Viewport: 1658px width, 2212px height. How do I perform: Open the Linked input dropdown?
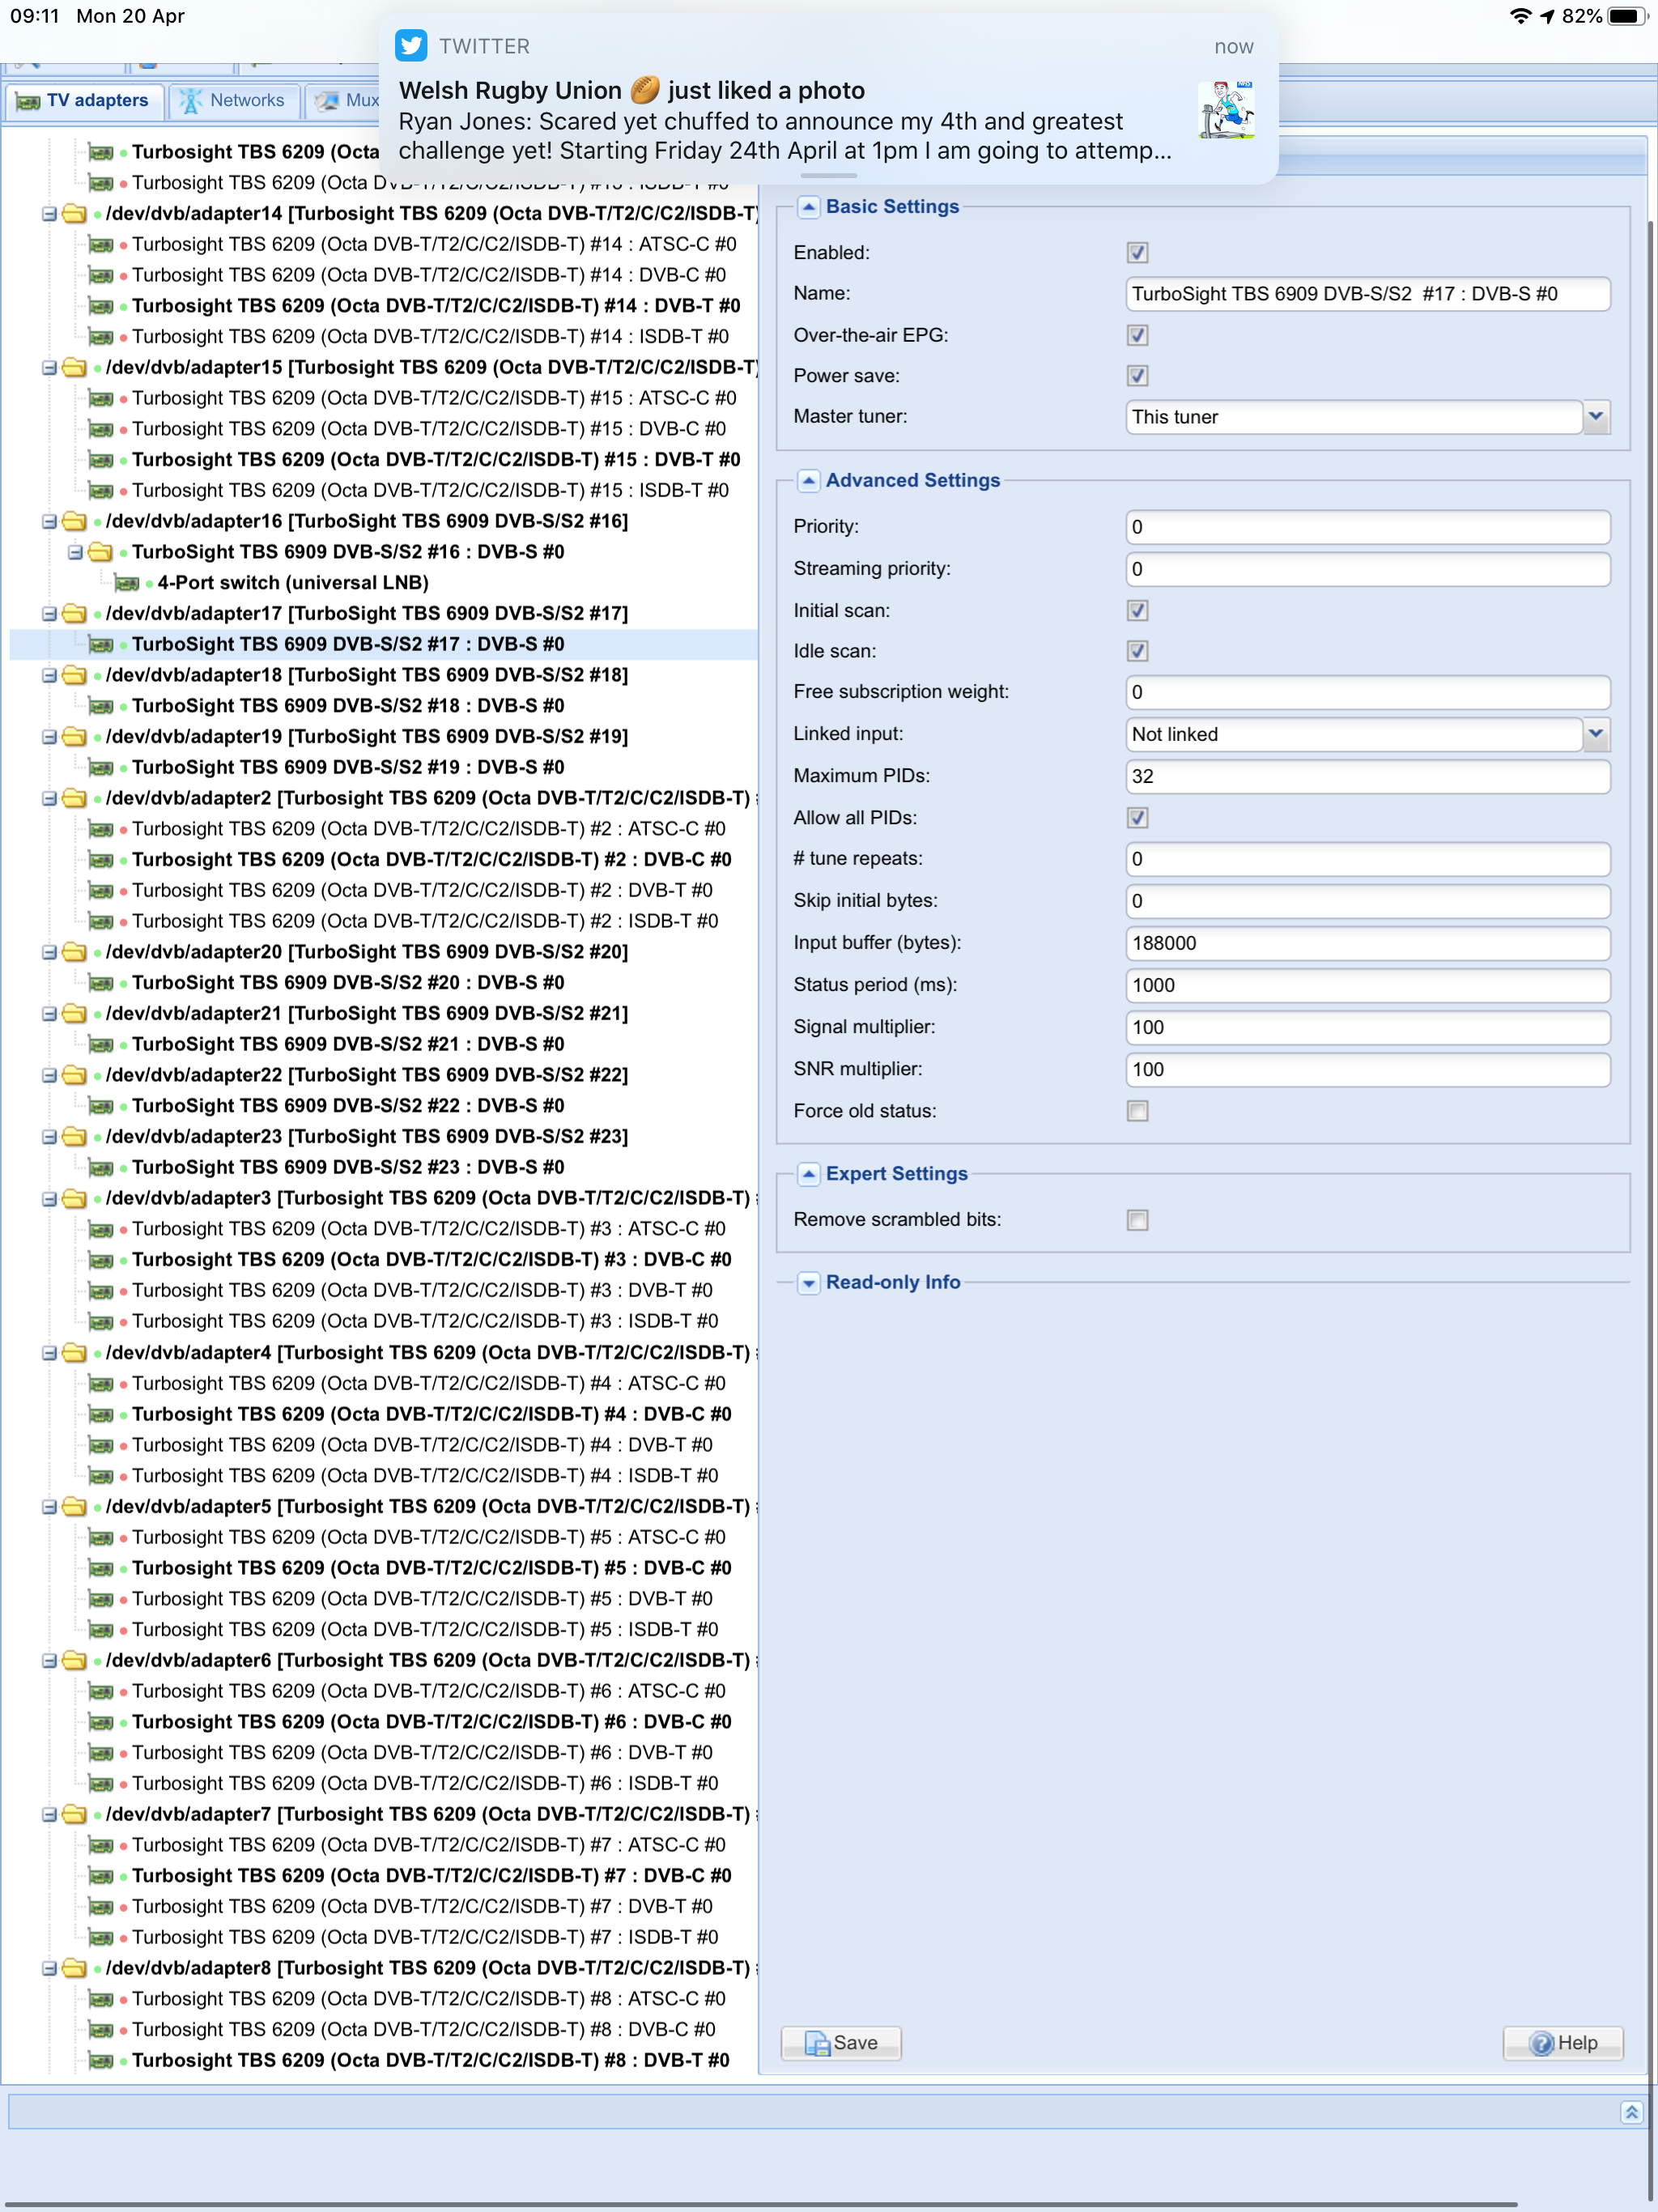[1597, 734]
